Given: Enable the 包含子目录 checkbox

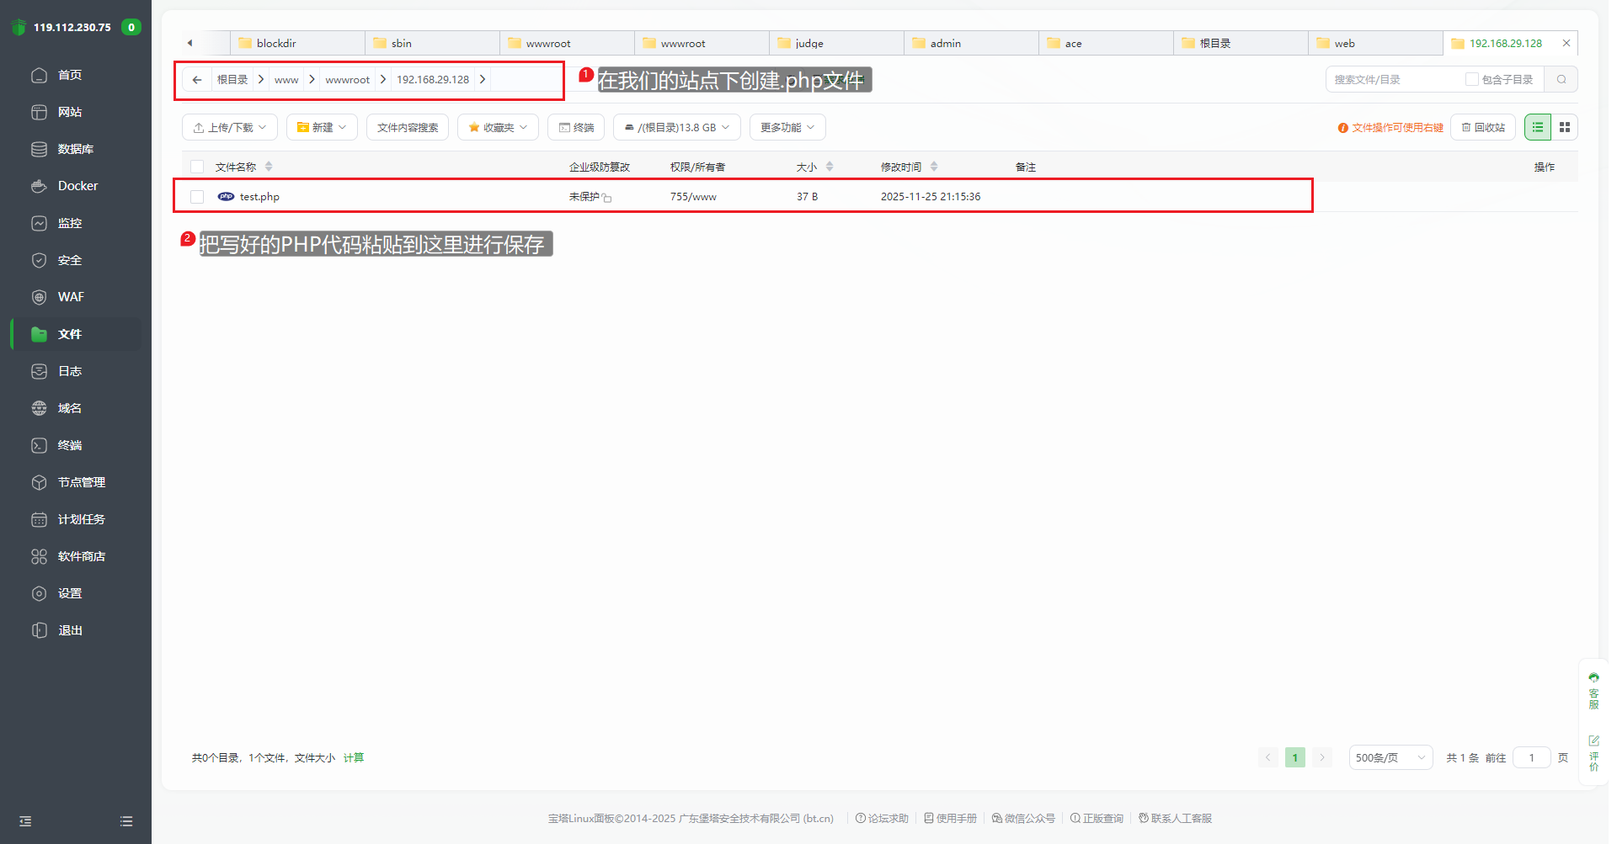Looking at the screenshot, I should tap(1471, 80).
